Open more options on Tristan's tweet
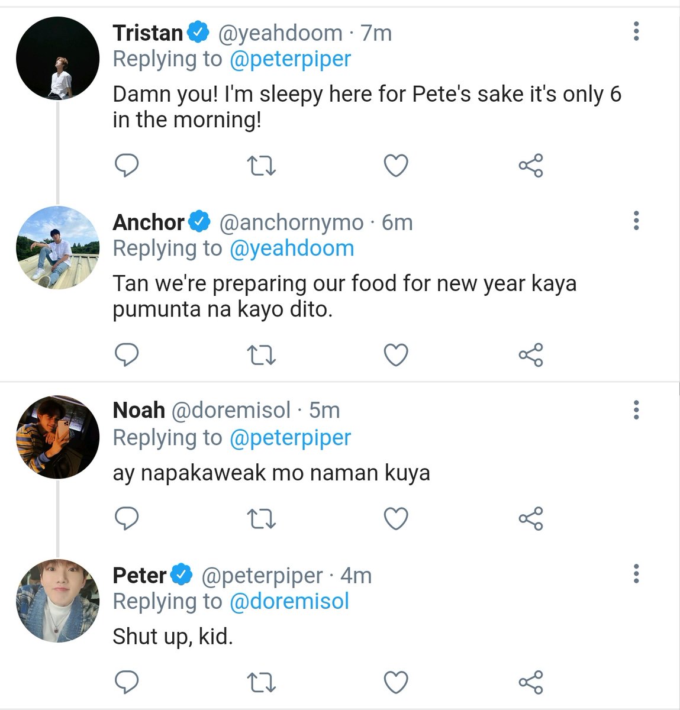This screenshot has width=680, height=710. [636, 31]
